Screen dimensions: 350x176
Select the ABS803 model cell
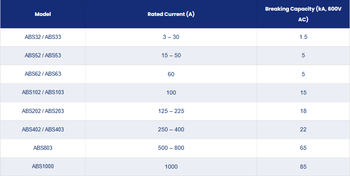tap(43, 148)
